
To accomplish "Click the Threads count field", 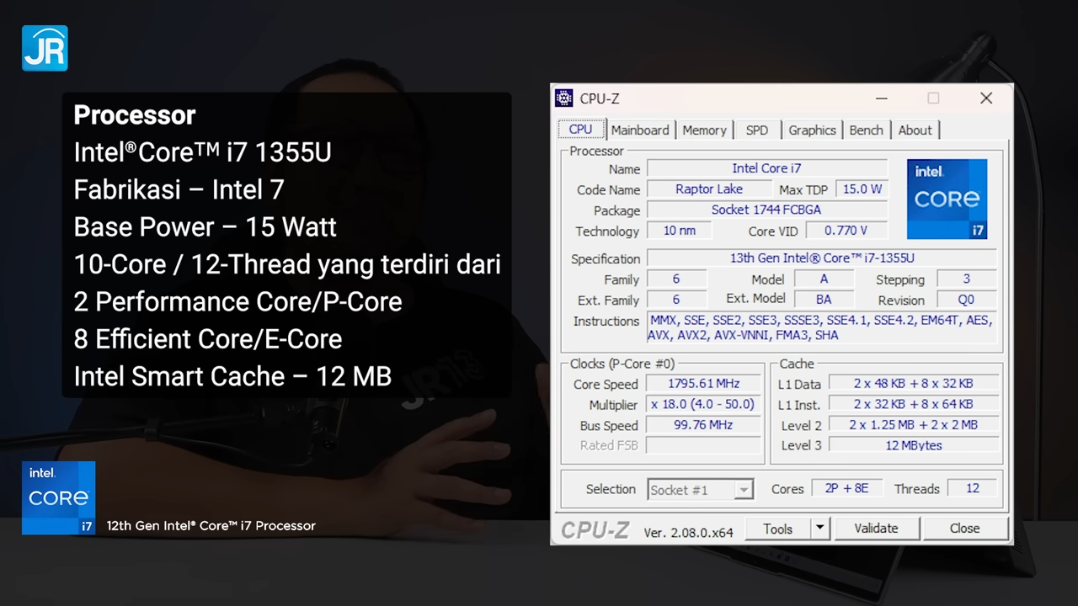I will coord(972,488).
